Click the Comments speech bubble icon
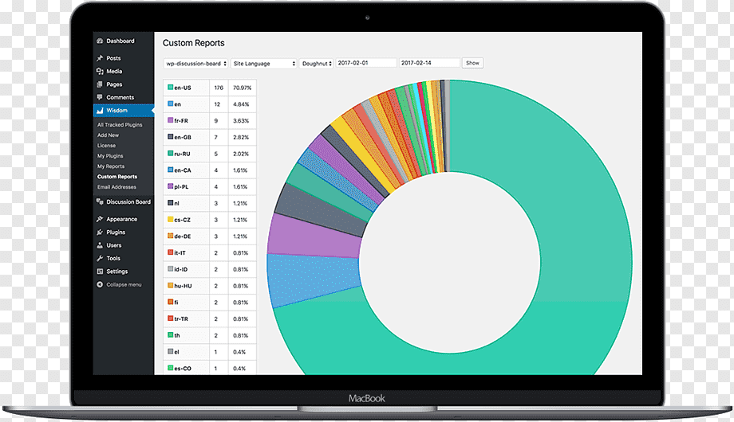This screenshot has width=734, height=422. click(100, 97)
